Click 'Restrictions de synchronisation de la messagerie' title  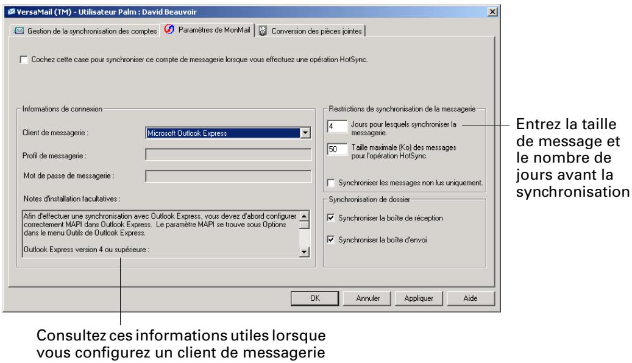(402, 109)
